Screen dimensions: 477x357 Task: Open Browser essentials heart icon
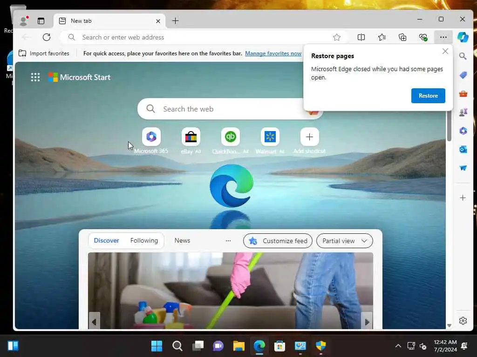[x=423, y=37]
